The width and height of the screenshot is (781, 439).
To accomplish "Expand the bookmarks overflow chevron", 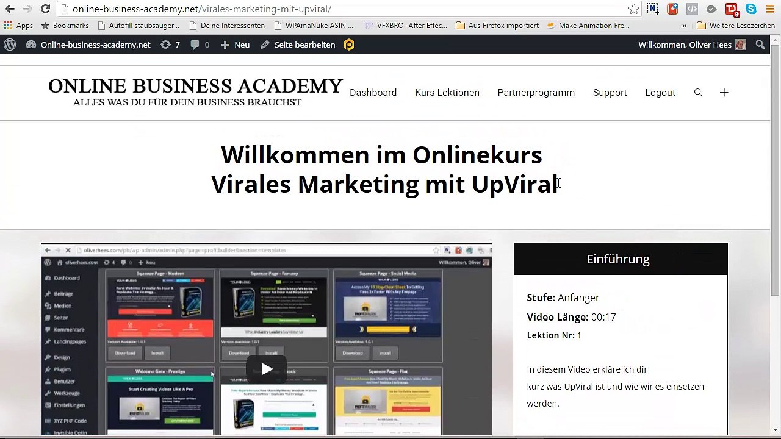I will [x=684, y=26].
